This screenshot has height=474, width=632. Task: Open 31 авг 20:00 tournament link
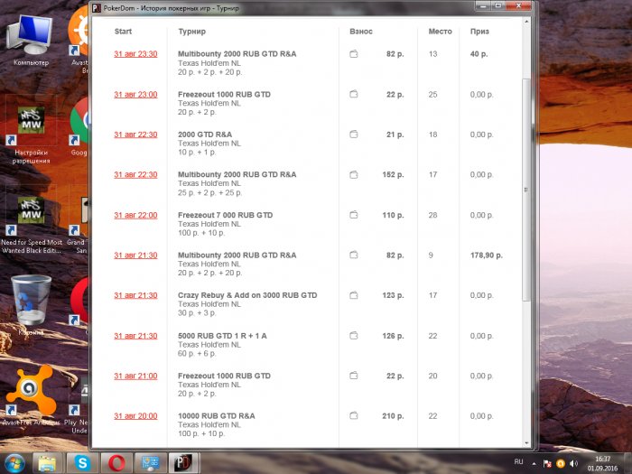(135, 416)
